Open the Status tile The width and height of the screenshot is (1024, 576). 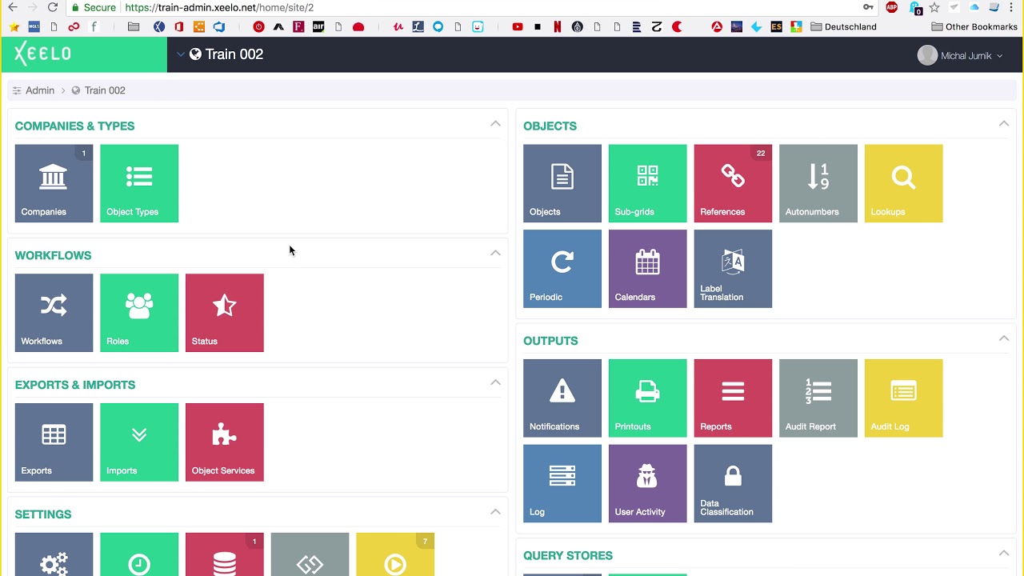pyautogui.click(x=224, y=313)
